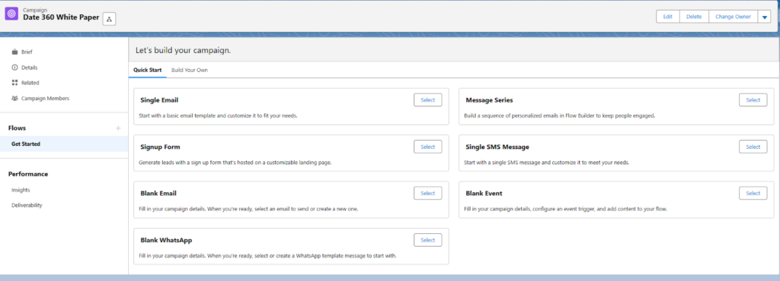Click the Change Owner button
Screen dimensions: 780x281
point(733,17)
